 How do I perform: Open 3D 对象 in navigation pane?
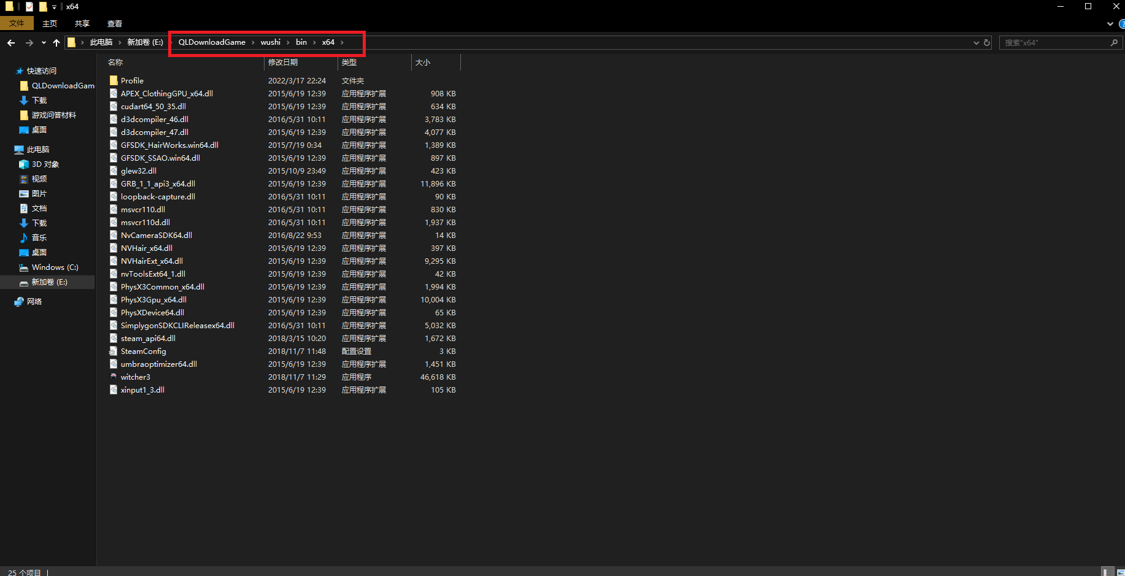45,164
